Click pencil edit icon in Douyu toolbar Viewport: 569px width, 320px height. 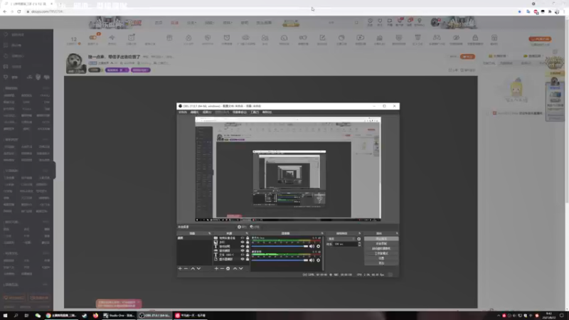click(x=322, y=38)
